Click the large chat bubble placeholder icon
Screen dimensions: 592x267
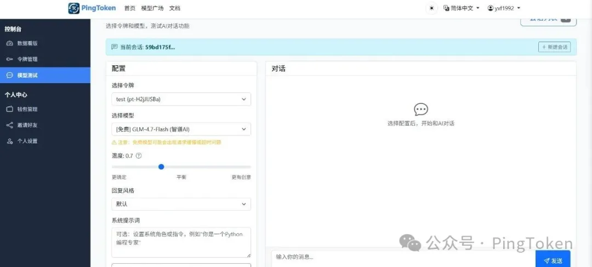tap(420, 109)
